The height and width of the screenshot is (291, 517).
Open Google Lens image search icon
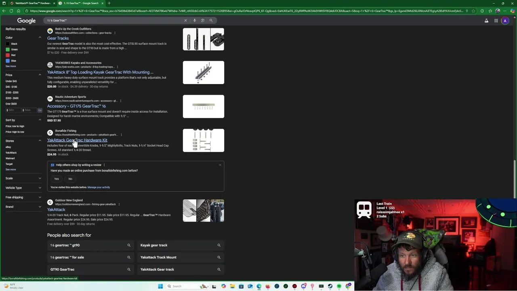pyautogui.click(x=202, y=20)
